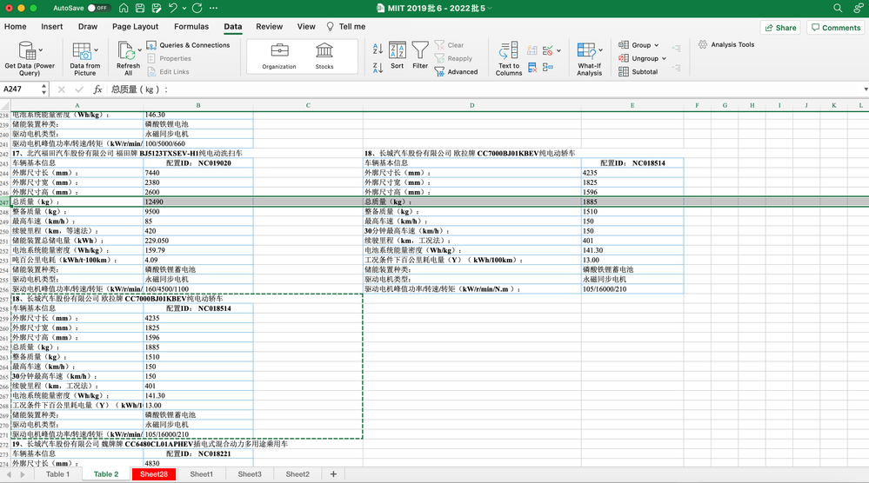Expand the Group dropdown chevron
Viewport: 869px width, 483px height.
[x=656, y=45]
